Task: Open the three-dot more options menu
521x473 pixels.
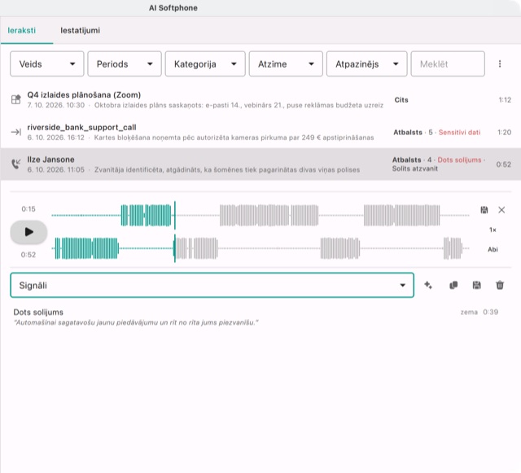Action: (x=499, y=64)
